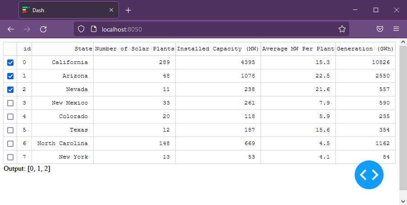Screen dimensions: 407x205
Task: Click the shield tracking protection icon
Action: tap(81, 29)
